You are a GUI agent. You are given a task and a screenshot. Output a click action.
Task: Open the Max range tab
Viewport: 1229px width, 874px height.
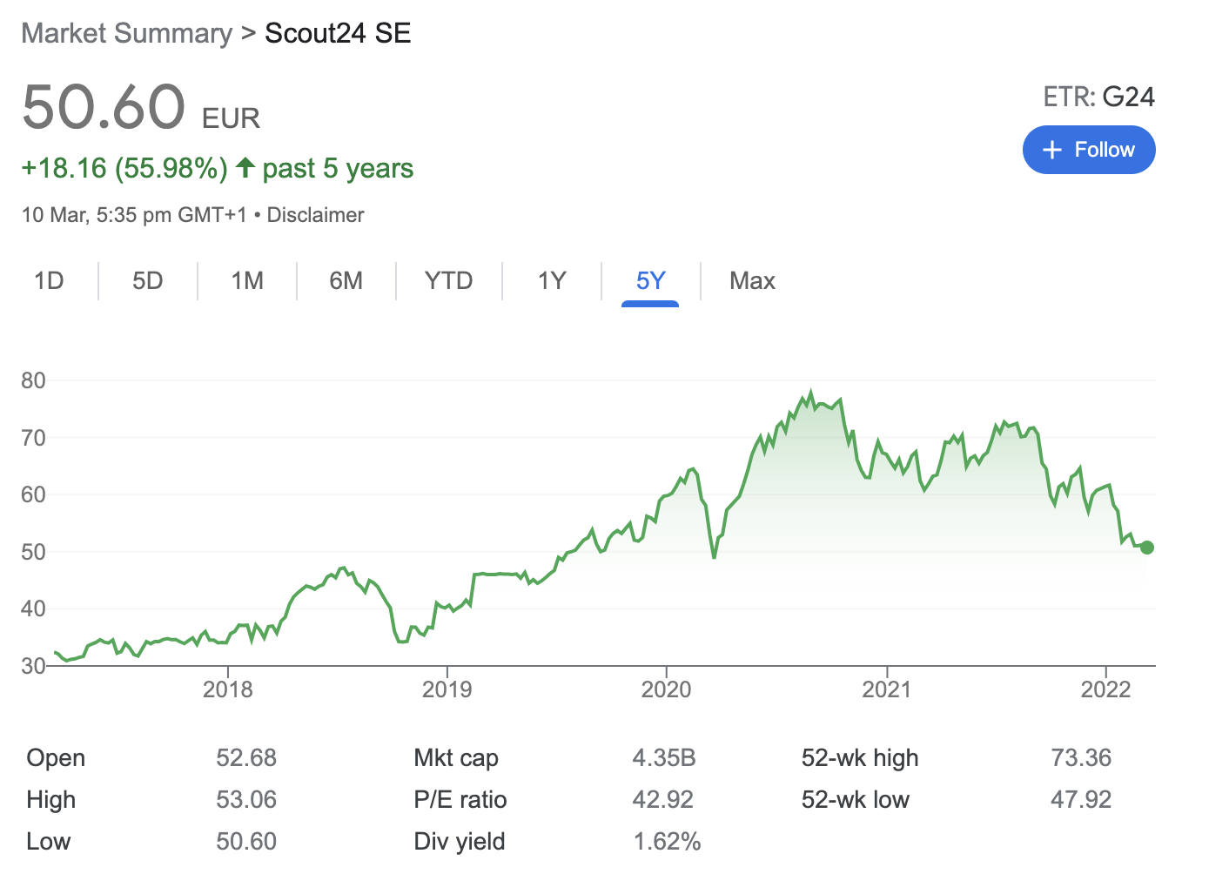752,280
